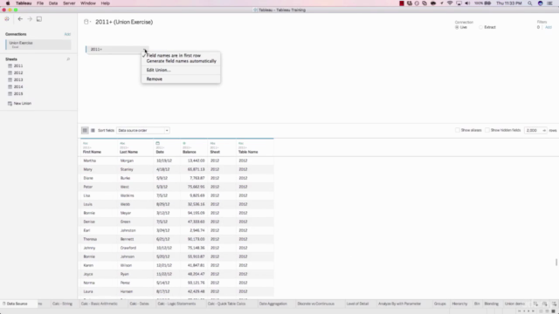Click the presentation mode icon in toolbar

39,19
